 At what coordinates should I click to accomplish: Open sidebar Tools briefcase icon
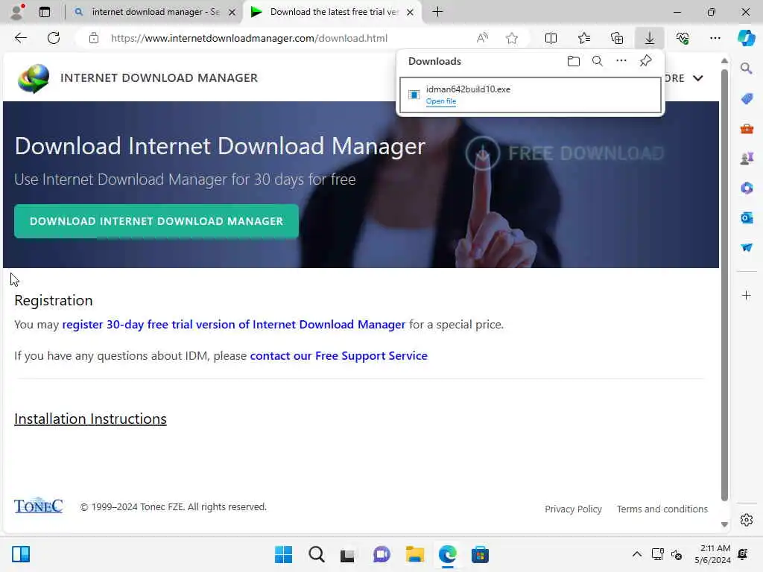pyautogui.click(x=747, y=129)
